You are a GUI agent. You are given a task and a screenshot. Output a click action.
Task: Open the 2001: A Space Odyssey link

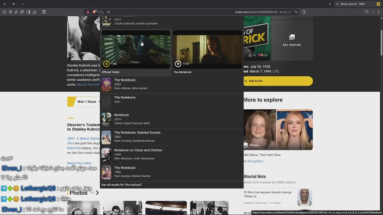[x=83, y=139]
